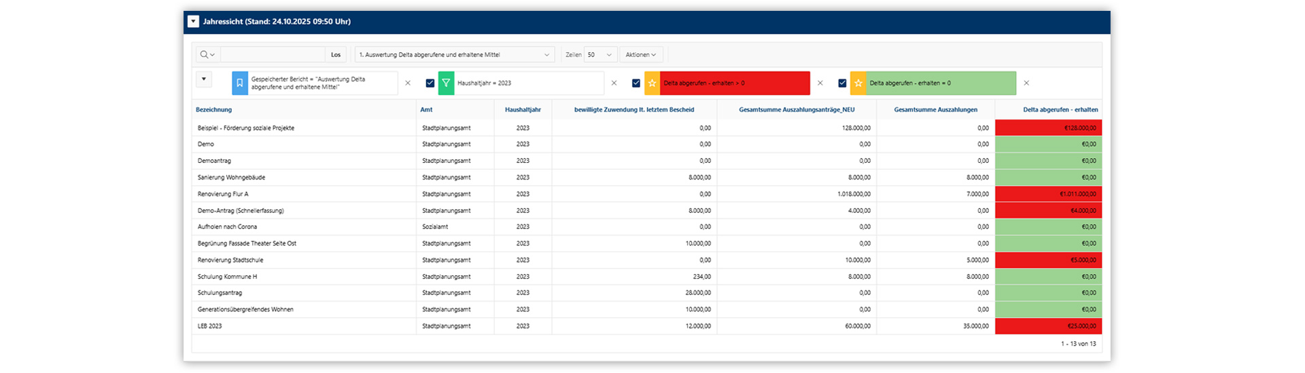Image resolution: width=1305 pixels, height=373 pixels.
Task: Remove the saved report filter entry
Action: [x=408, y=83]
